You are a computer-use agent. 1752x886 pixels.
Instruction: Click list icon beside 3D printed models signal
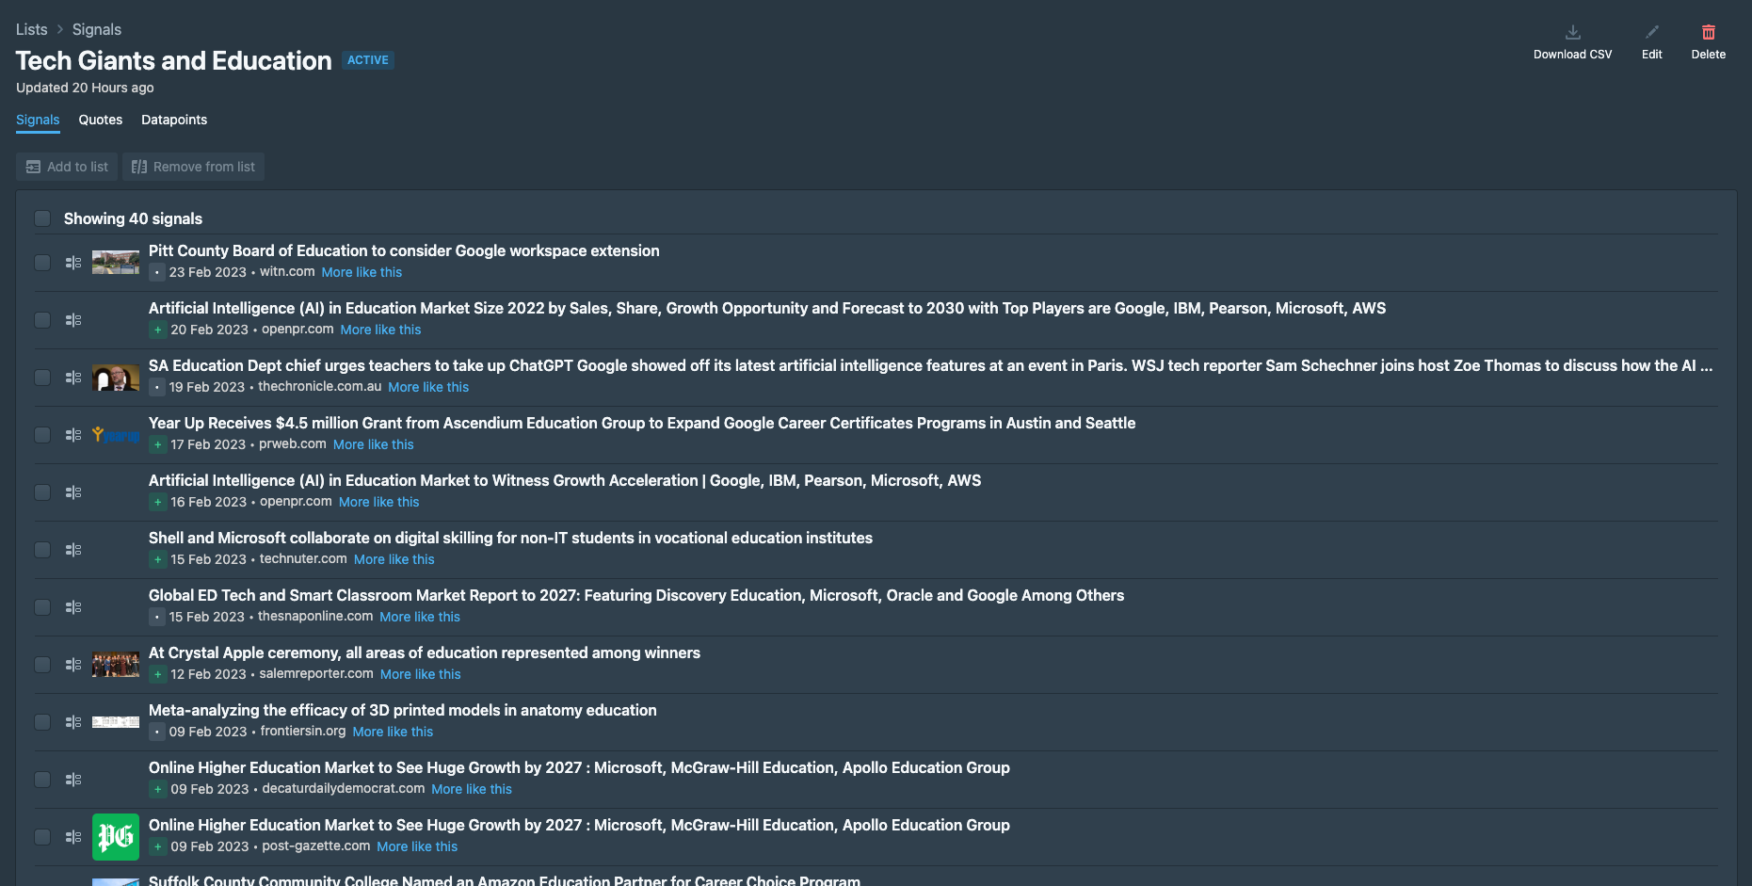point(73,722)
